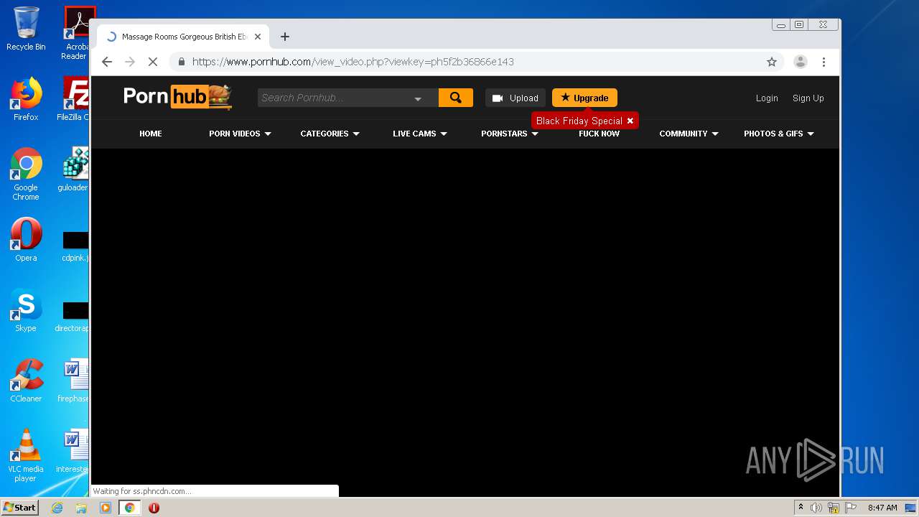
Task: Expand the COMMUNITY menu
Action: click(x=689, y=134)
